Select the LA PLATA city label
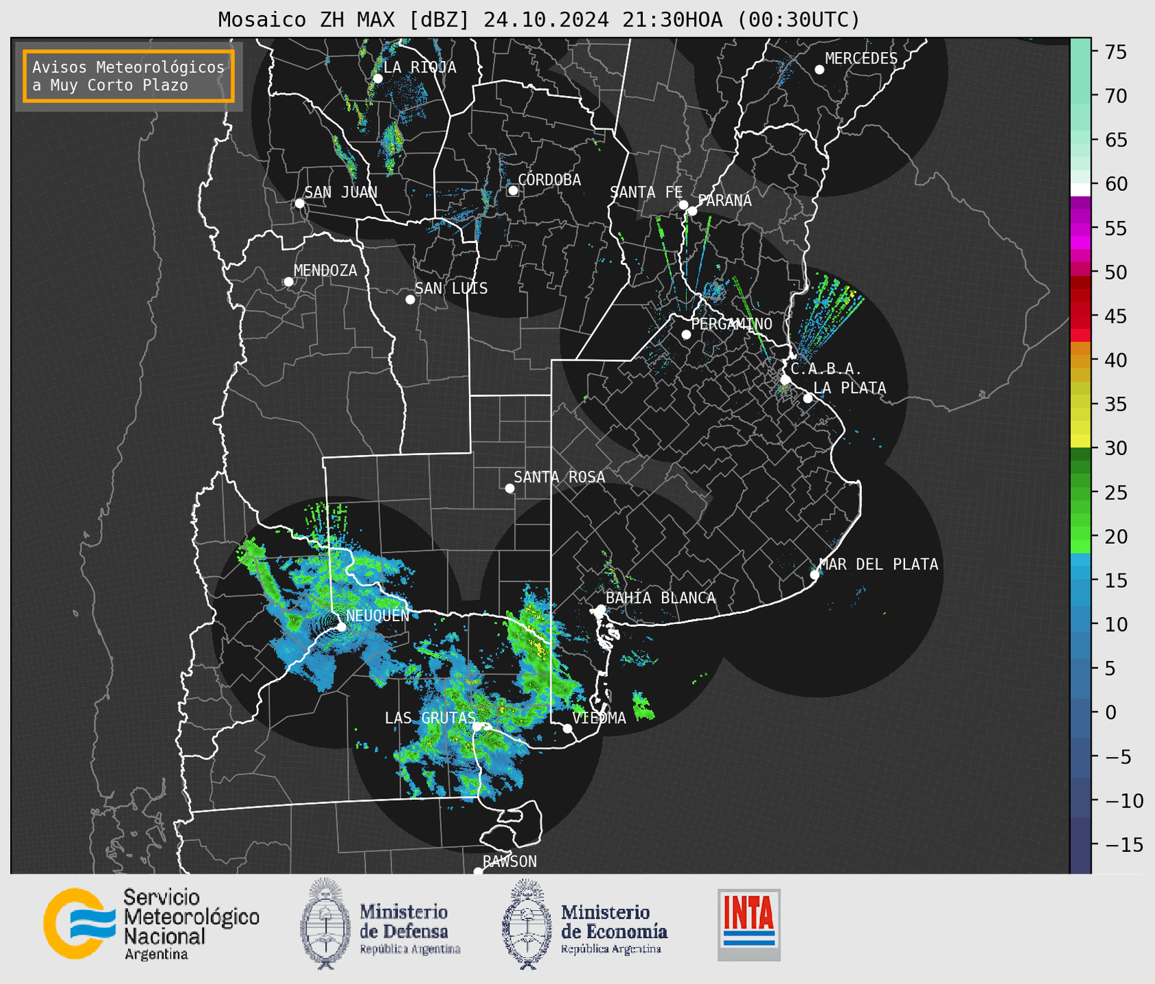 (850, 388)
